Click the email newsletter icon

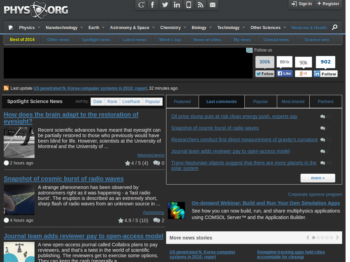click(x=213, y=5)
